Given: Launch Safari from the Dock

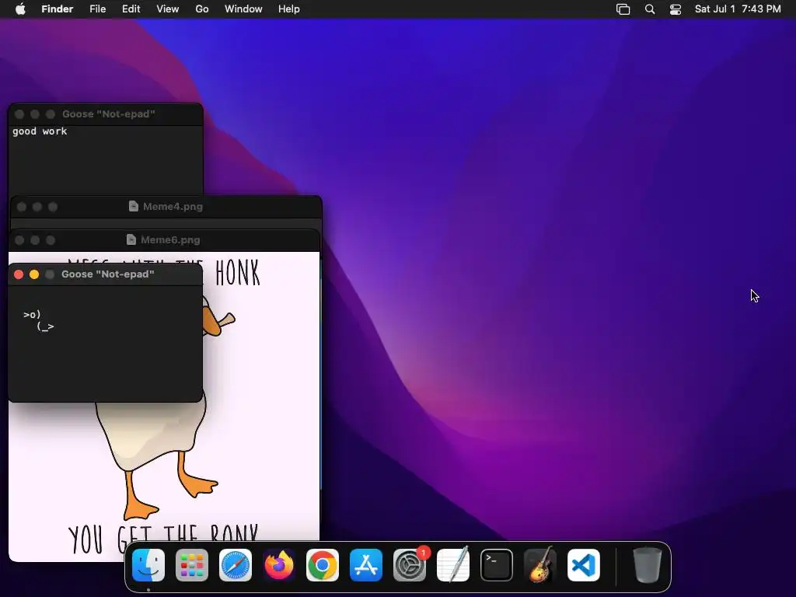Looking at the screenshot, I should [236, 565].
